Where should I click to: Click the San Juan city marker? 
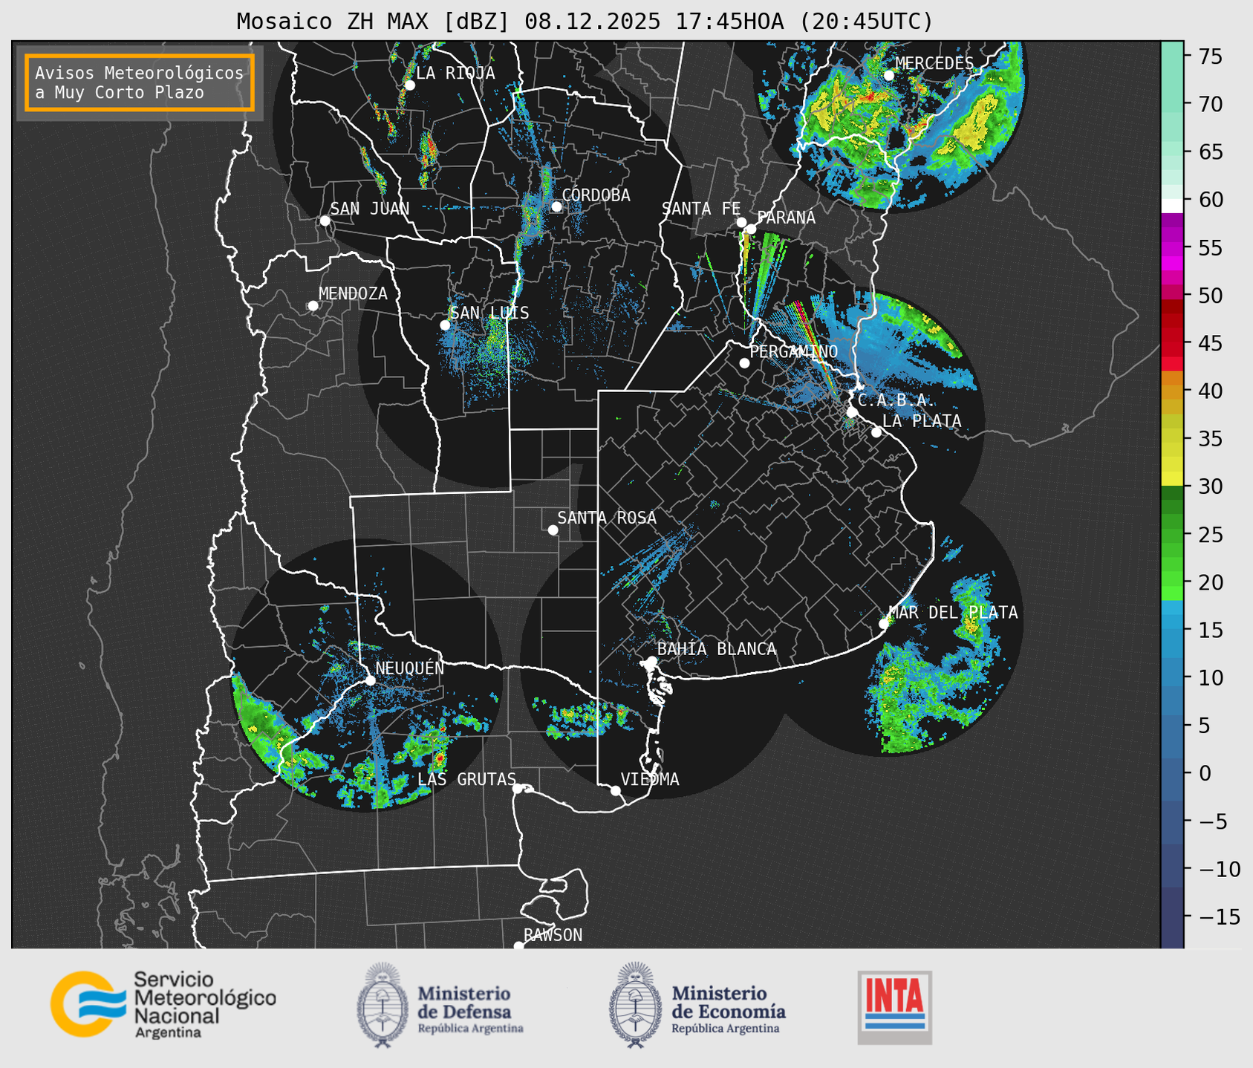(325, 221)
